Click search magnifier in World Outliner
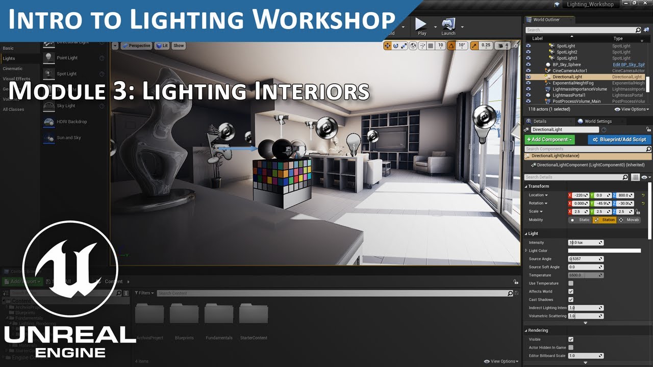The height and width of the screenshot is (367, 653). 639,30
